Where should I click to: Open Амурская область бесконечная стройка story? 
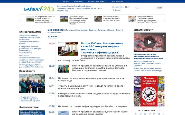30,99
